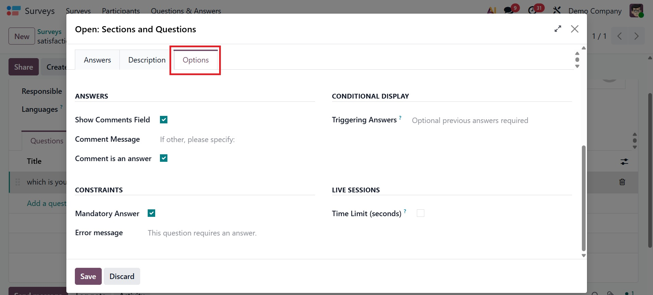This screenshot has height=295, width=653.
Task: Open the discuss messages icon
Action: 509,10
